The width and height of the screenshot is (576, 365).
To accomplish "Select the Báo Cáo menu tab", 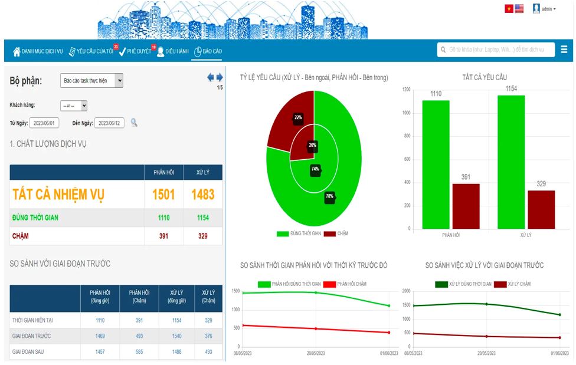I will coord(208,52).
